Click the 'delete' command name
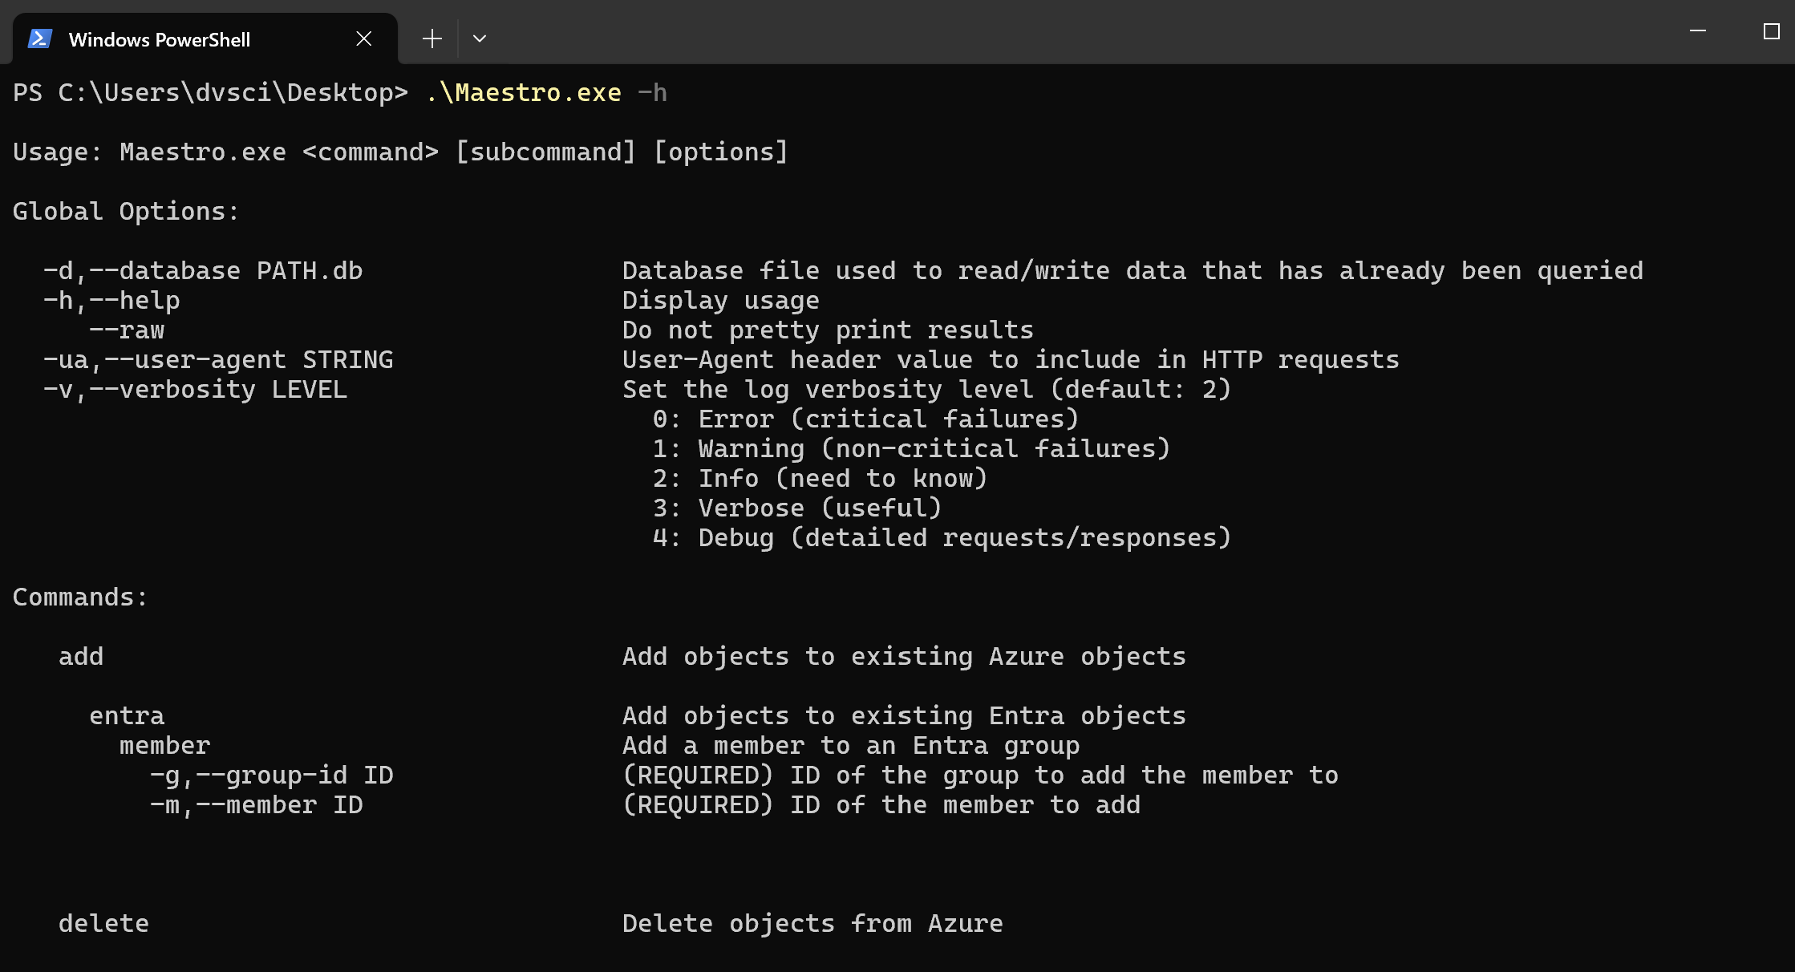 point(103,924)
